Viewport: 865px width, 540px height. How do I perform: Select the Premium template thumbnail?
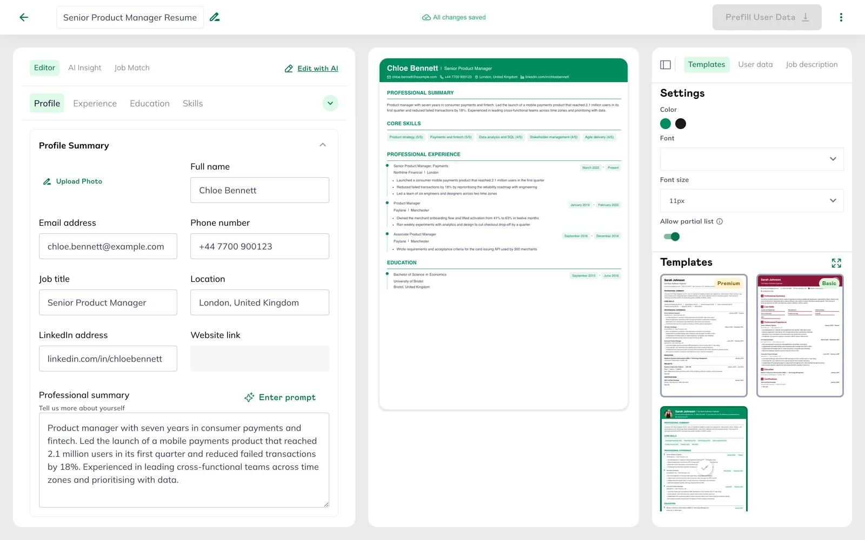pos(704,335)
